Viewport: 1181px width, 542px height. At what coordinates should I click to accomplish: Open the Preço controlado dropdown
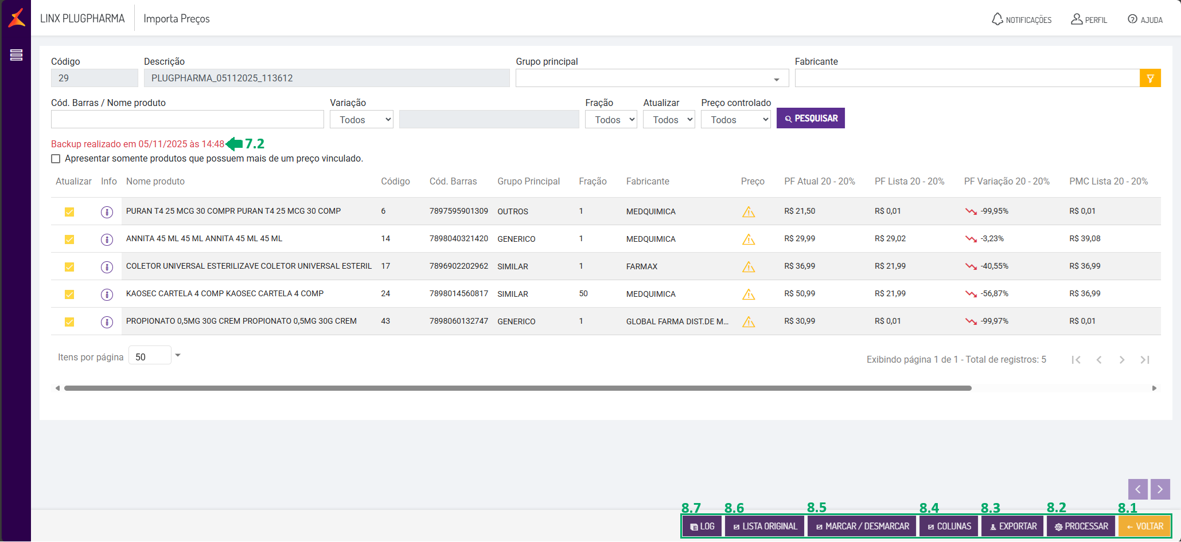tap(735, 120)
